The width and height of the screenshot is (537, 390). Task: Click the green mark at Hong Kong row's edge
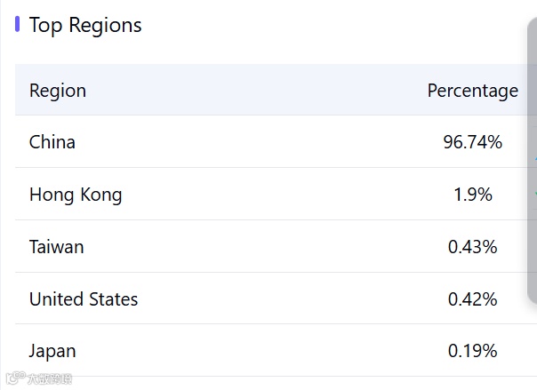coord(535,194)
